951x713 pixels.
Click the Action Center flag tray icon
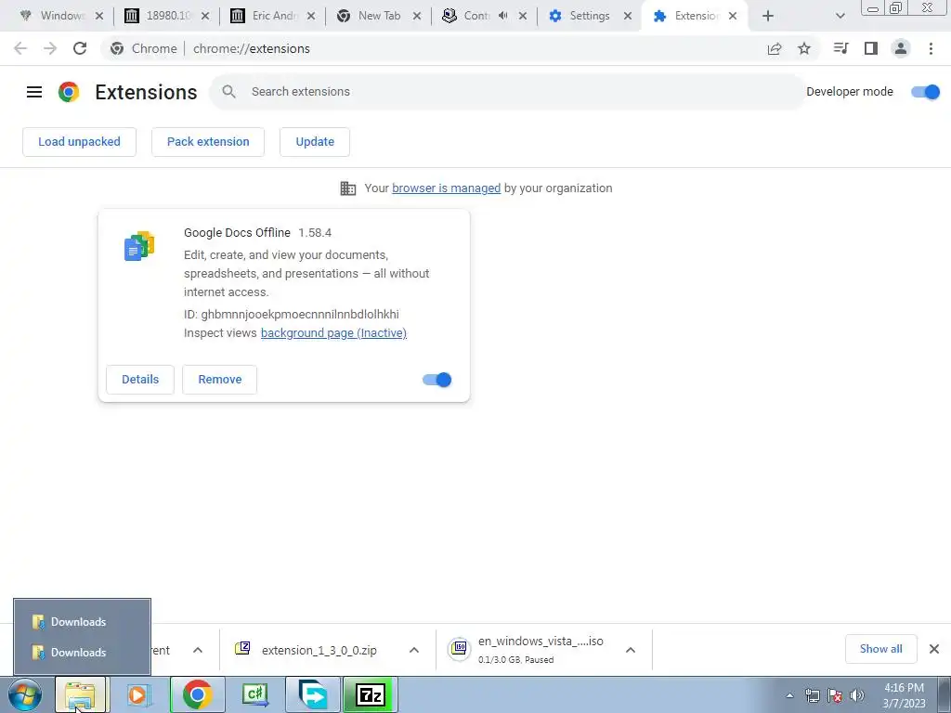(835, 695)
